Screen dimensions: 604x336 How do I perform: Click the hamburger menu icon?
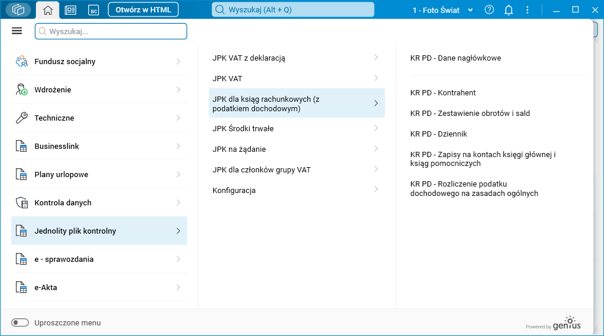(x=16, y=31)
